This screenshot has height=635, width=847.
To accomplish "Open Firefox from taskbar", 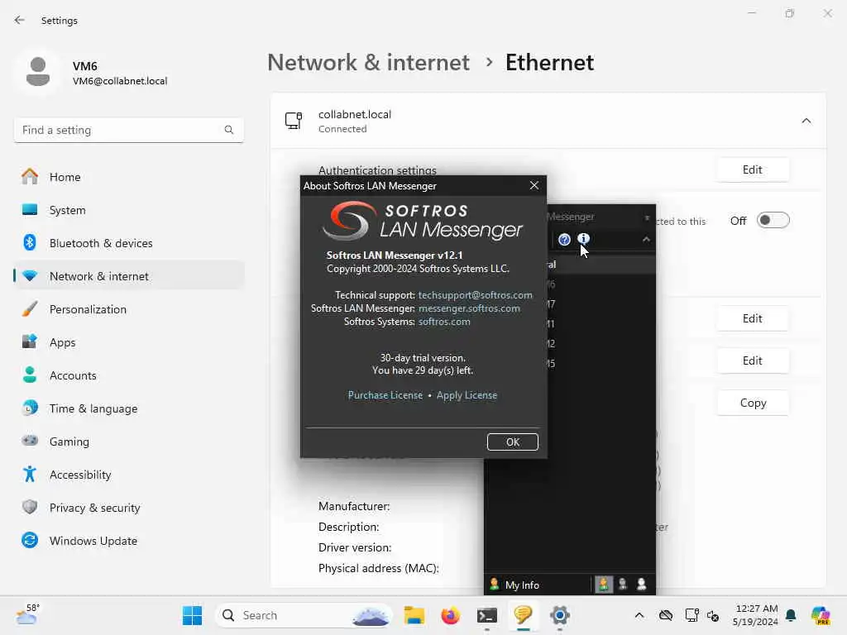I will pyautogui.click(x=451, y=615).
